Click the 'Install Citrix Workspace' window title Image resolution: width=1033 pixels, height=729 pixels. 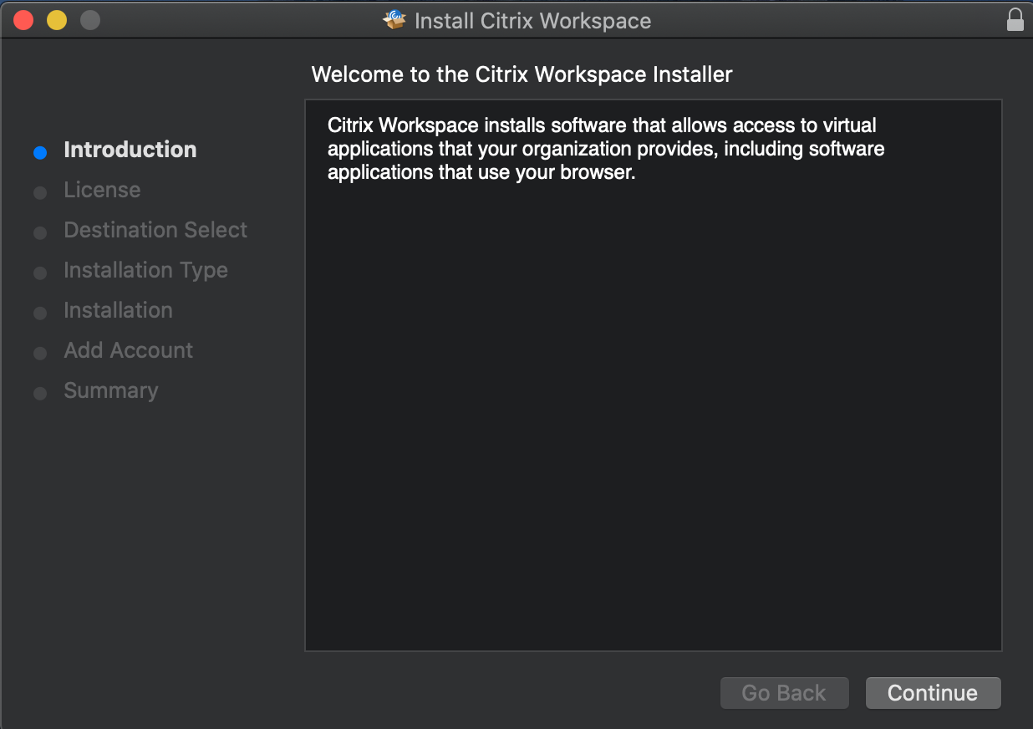point(532,21)
